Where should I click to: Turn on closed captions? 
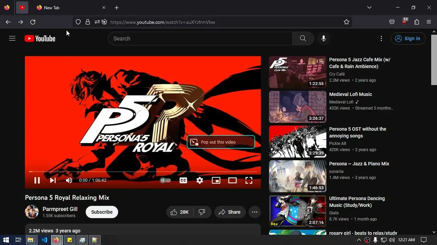183,180
